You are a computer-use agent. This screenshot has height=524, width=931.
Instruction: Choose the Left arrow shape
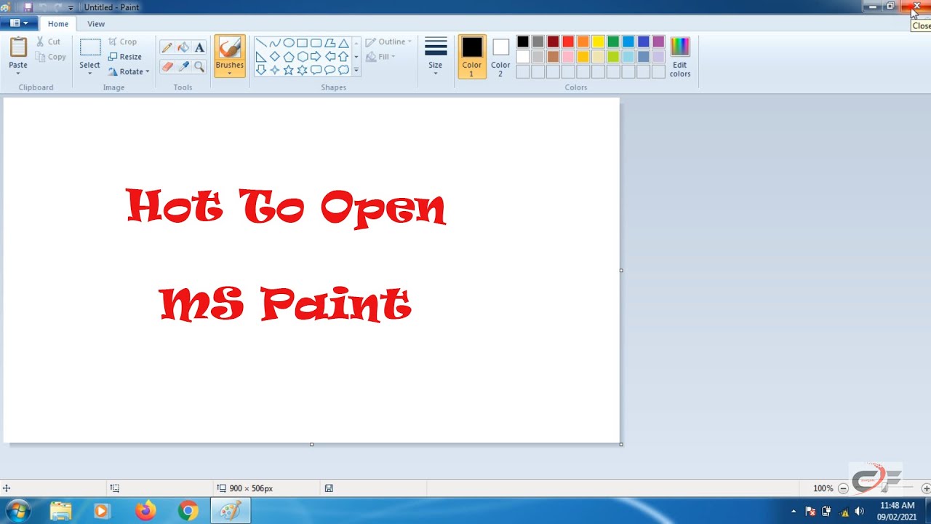[x=330, y=57]
